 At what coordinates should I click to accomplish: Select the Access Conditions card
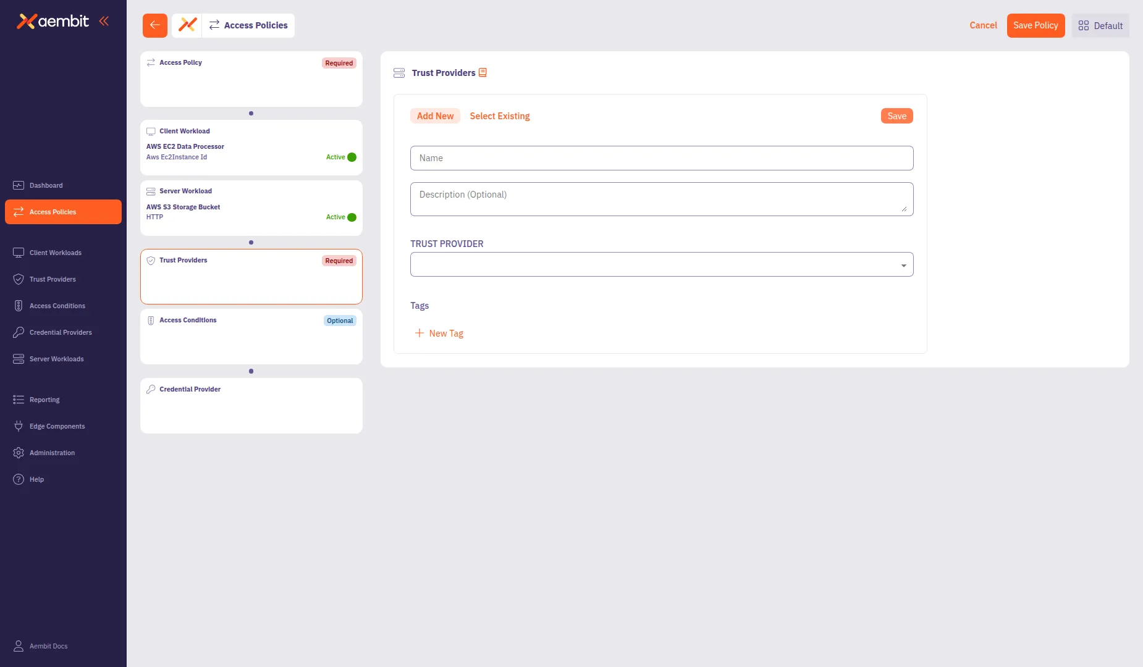[x=251, y=337]
